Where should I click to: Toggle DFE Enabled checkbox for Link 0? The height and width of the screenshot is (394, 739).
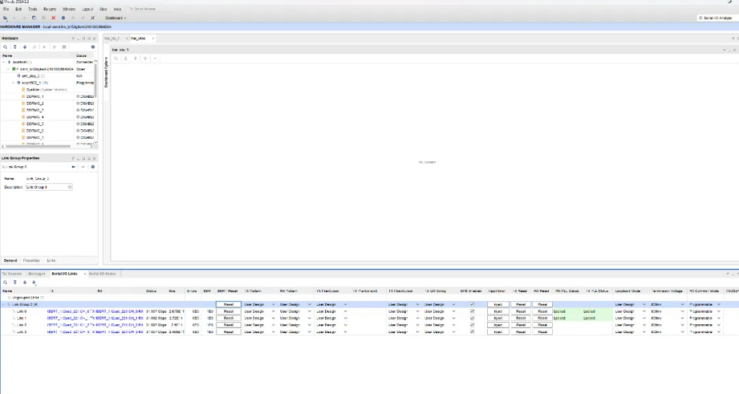click(x=471, y=311)
